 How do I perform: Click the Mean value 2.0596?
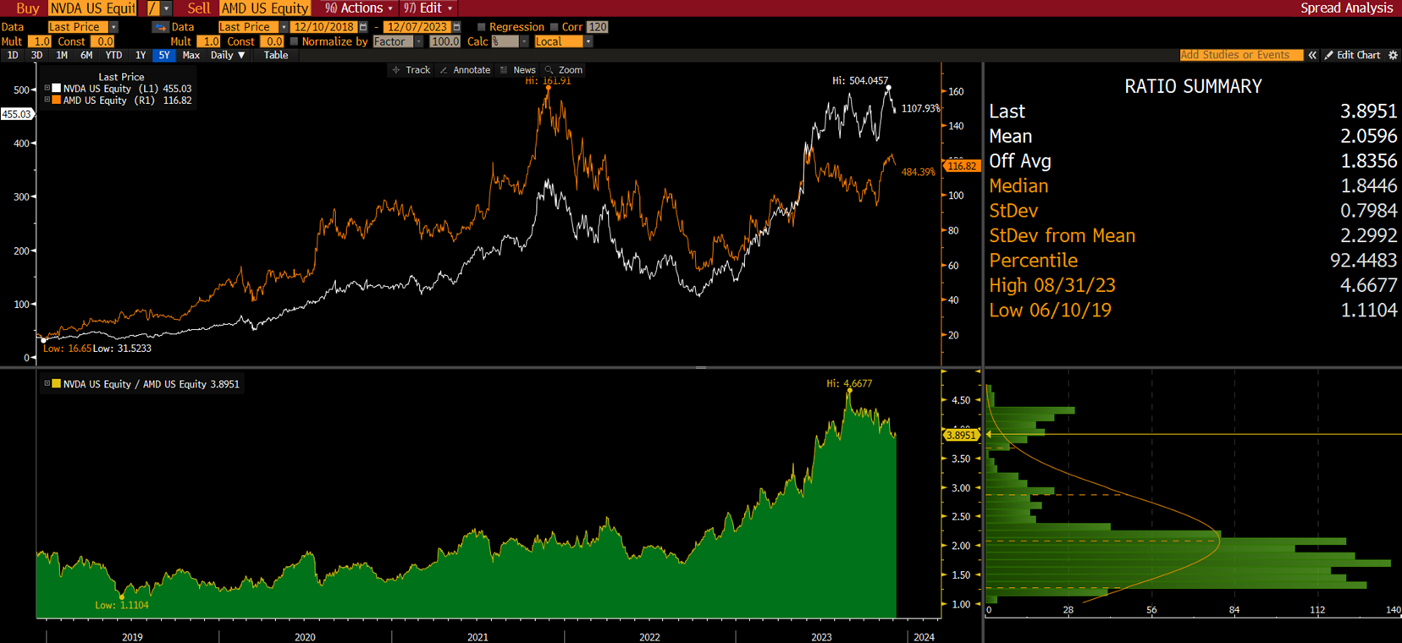click(x=1368, y=136)
